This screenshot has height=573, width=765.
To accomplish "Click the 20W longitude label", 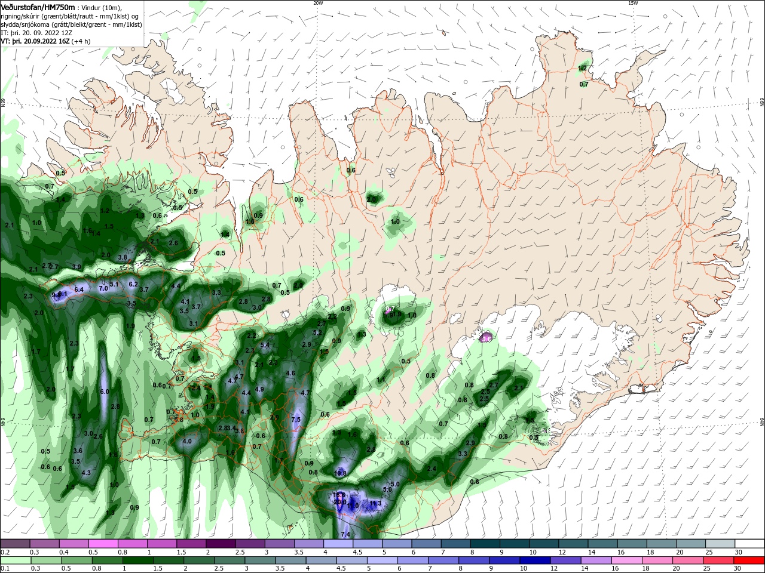I will coord(318,3).
